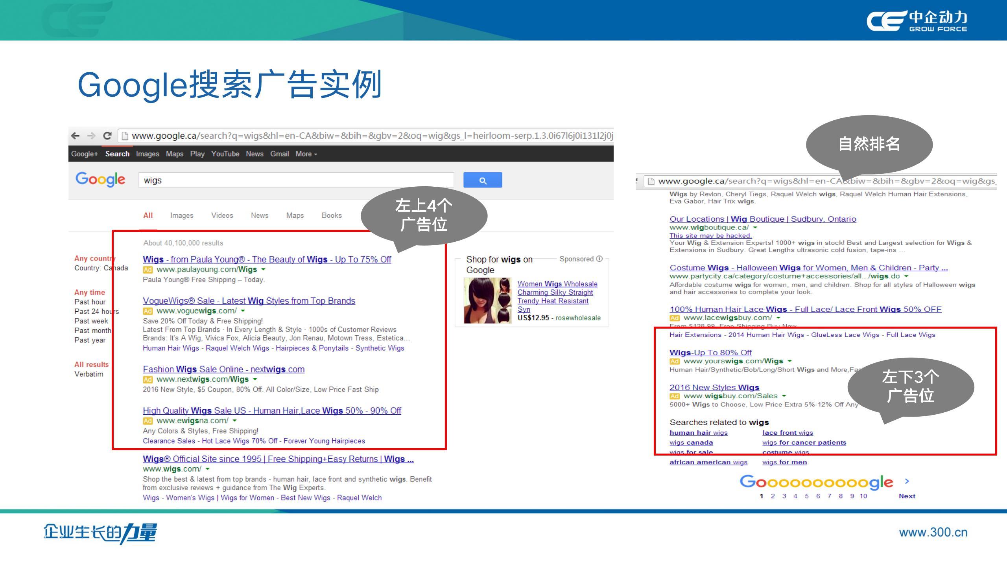
Task: Click page icon in right address bar
Action: [x=651, y=181]
